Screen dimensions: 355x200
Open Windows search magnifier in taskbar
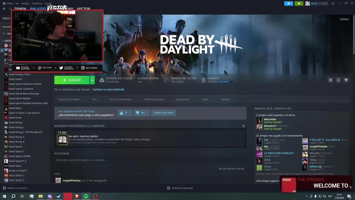click(13, 196)
